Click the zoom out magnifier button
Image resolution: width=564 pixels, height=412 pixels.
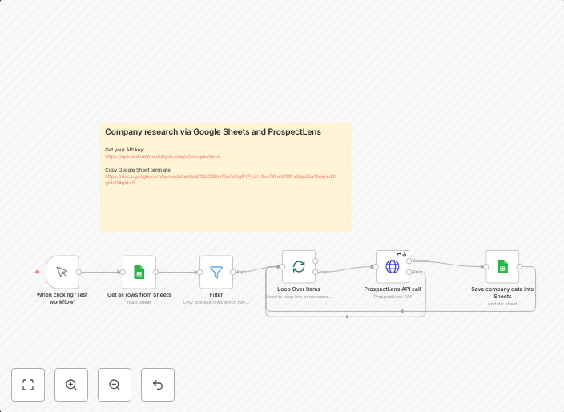click(115, 385)
